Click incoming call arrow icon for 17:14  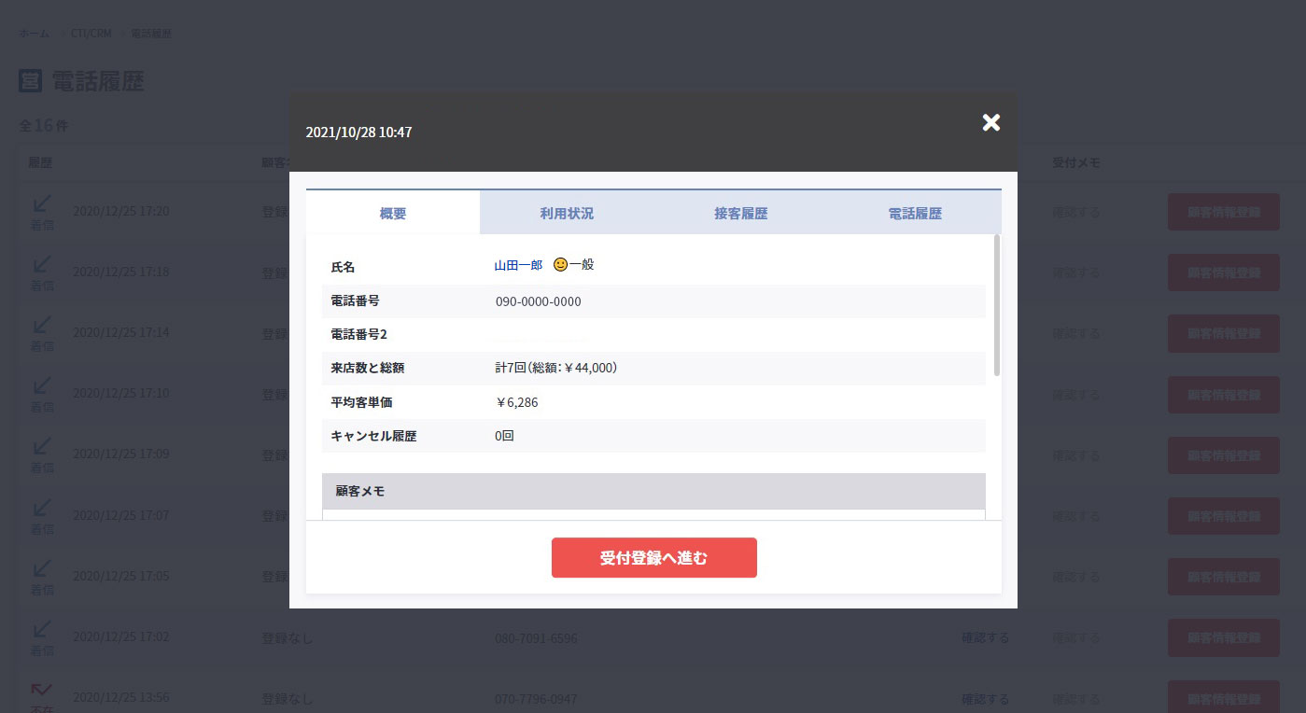(41, 325)
